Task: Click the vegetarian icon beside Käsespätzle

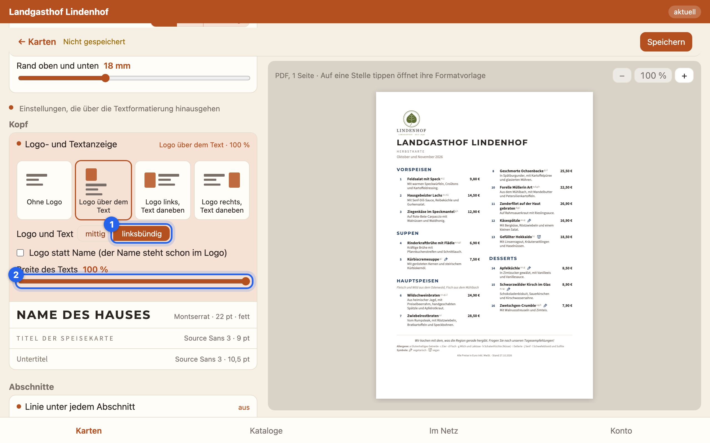Action: click(x=529, y=220)
